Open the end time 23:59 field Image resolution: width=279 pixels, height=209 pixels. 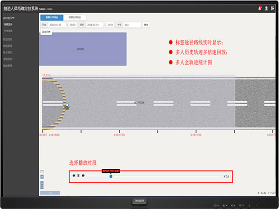click(x=110, y=25)
